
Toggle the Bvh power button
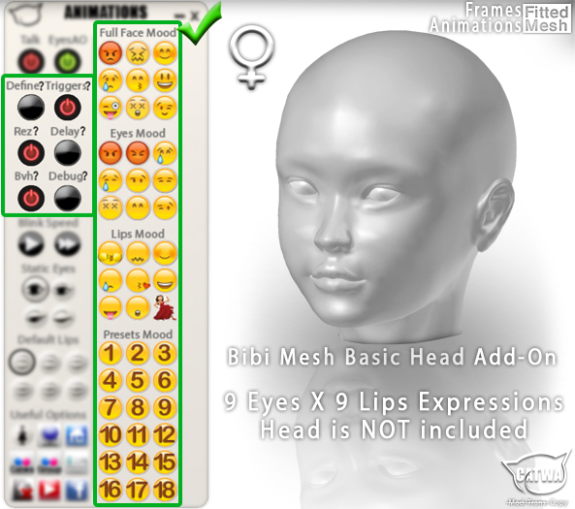point(31,199)
